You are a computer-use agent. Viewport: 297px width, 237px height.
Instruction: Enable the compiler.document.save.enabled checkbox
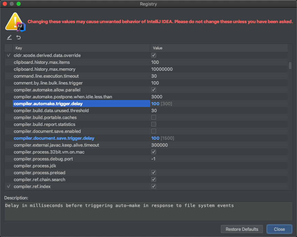[x=154, y=131]
